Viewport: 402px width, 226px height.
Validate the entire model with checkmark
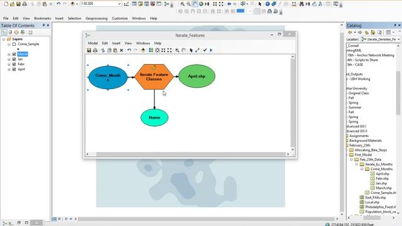tap(205, 50)
